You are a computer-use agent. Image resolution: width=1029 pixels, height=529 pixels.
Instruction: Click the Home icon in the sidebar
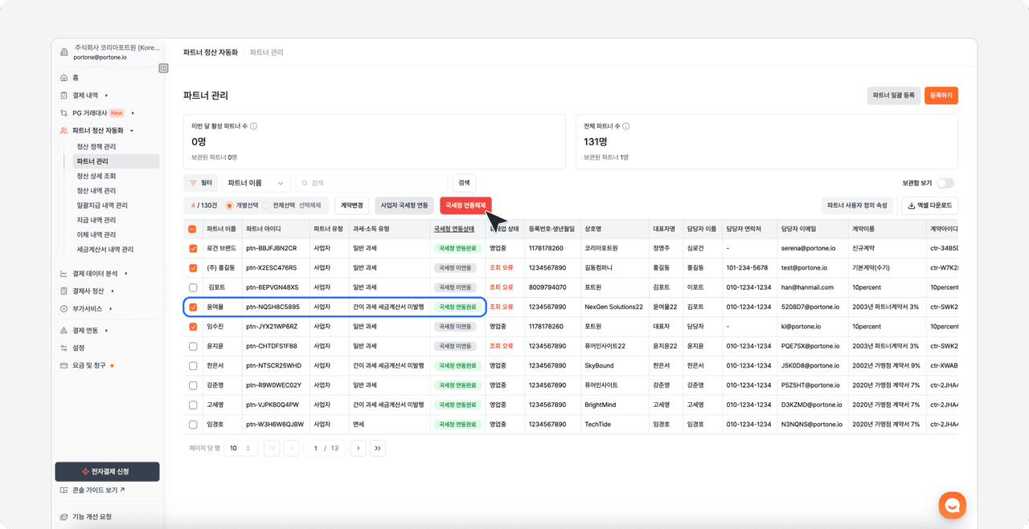(x=64, y=78)
